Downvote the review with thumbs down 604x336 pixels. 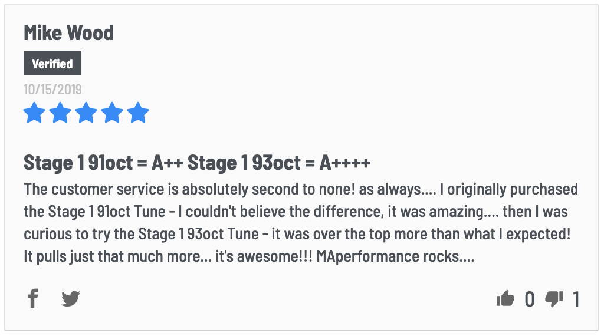[554, 299]
